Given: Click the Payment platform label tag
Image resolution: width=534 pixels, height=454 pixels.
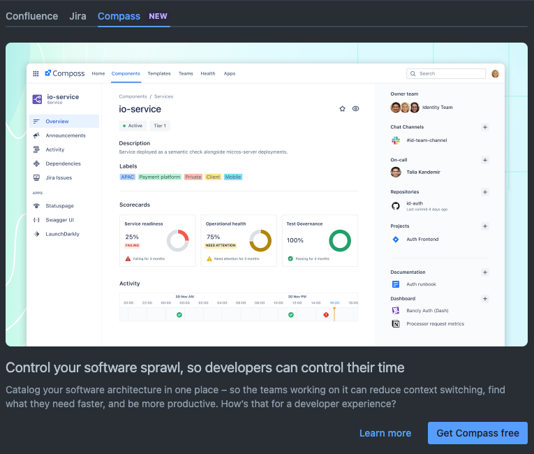Looking at the screenshot, I should (x=159, y=177).
